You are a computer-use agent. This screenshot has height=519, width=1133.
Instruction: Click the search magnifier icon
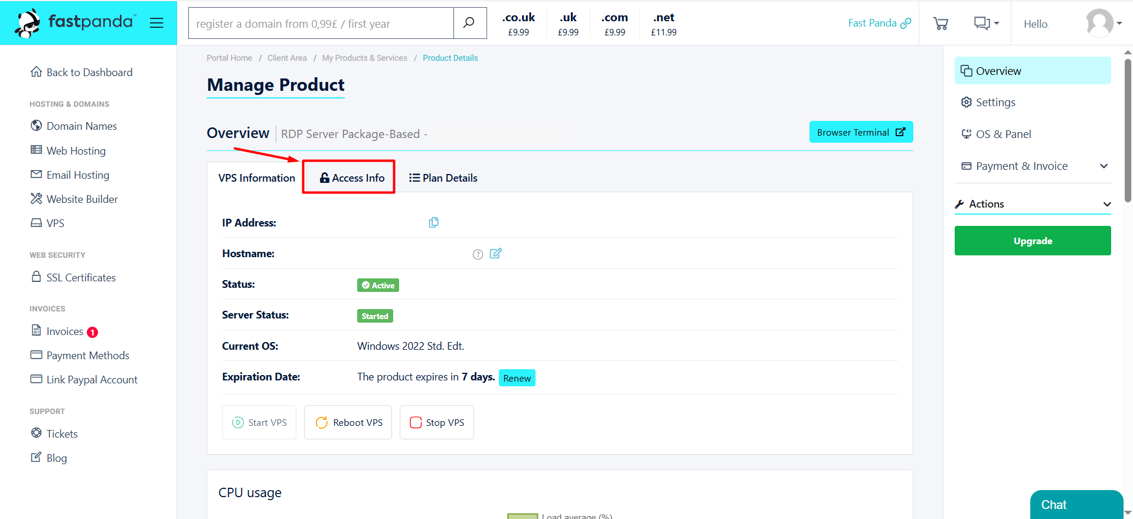(469, 23)
